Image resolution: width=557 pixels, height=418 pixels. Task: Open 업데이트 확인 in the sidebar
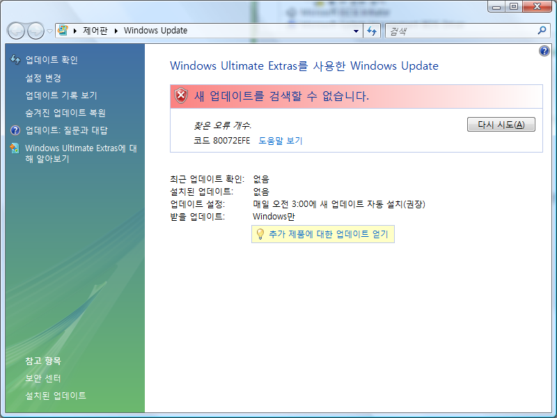tap(52, 60)
